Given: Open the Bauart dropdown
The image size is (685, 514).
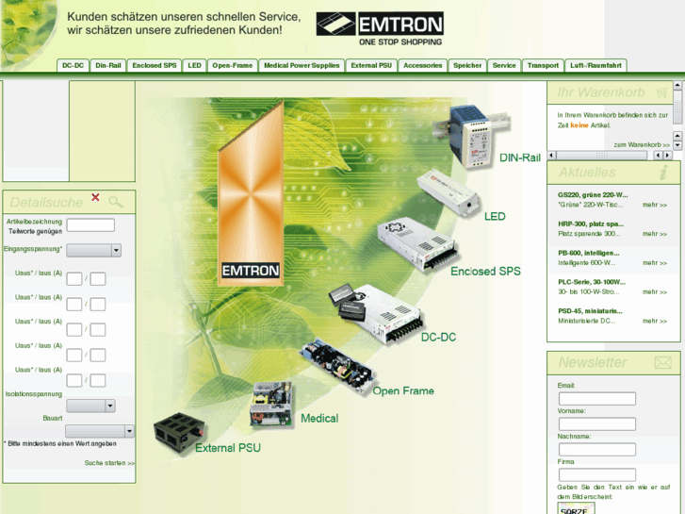Looking at the screenshot, I should click(100, 431).
